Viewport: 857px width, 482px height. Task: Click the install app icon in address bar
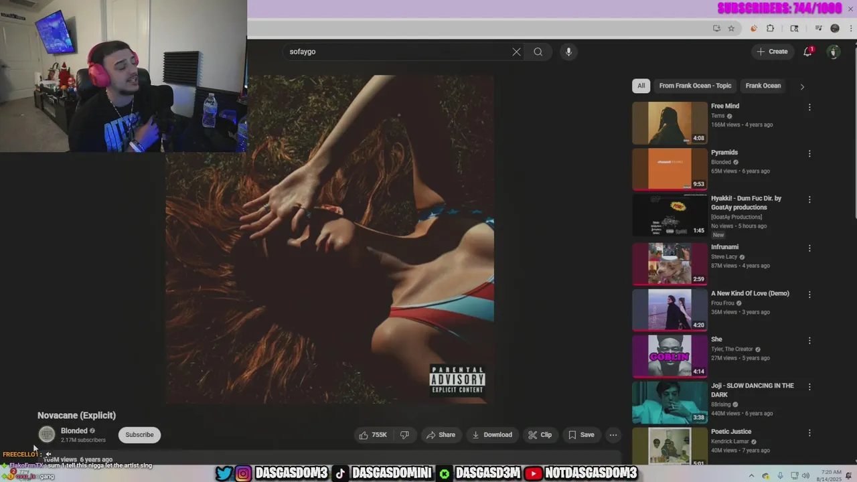point(716,28)
